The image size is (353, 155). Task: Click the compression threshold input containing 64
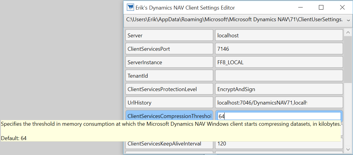pyautogui.click(x=279, y=116)
